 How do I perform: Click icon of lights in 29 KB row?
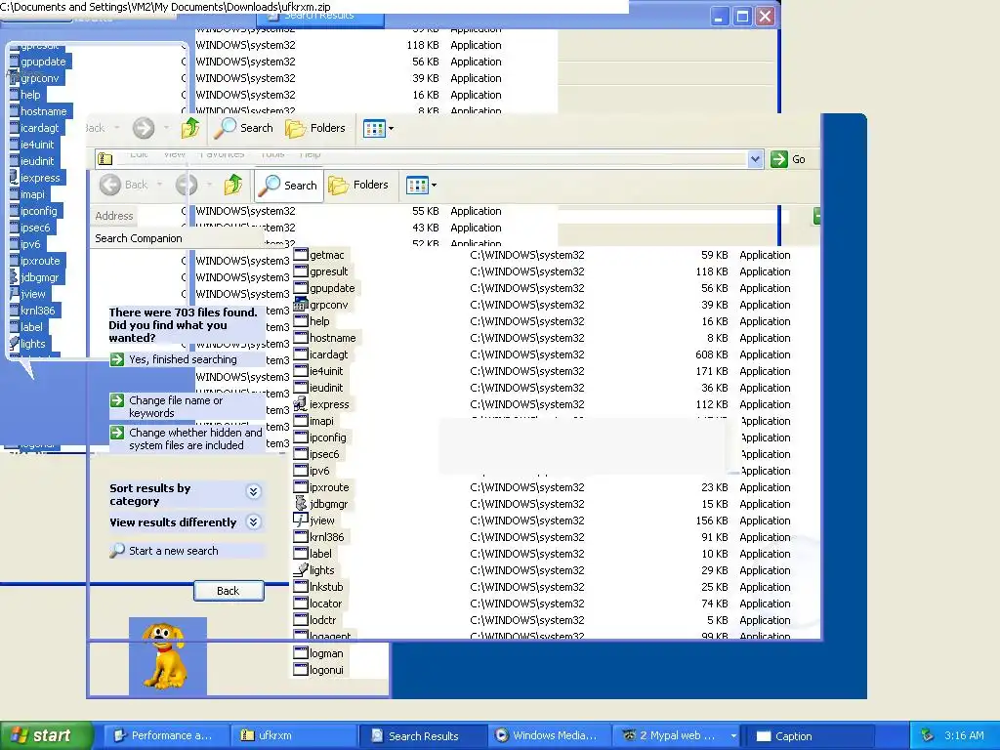click(301, 569)
